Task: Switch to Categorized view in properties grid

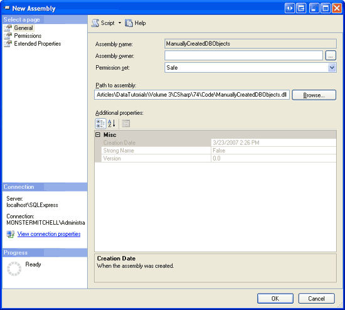Action: click(100, 124)
